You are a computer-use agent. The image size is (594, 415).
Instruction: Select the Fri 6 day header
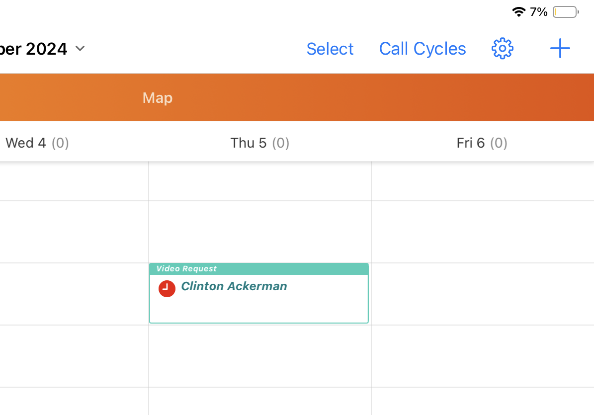(482, 143)
